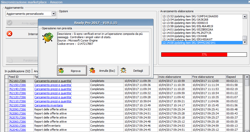Click the Funzioni avanzate icon
250x132 pixels.
pos(9,60)
